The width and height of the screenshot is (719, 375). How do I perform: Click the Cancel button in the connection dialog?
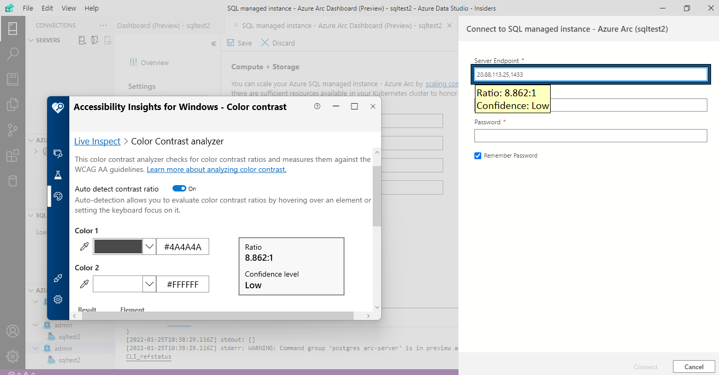[694, 367]
